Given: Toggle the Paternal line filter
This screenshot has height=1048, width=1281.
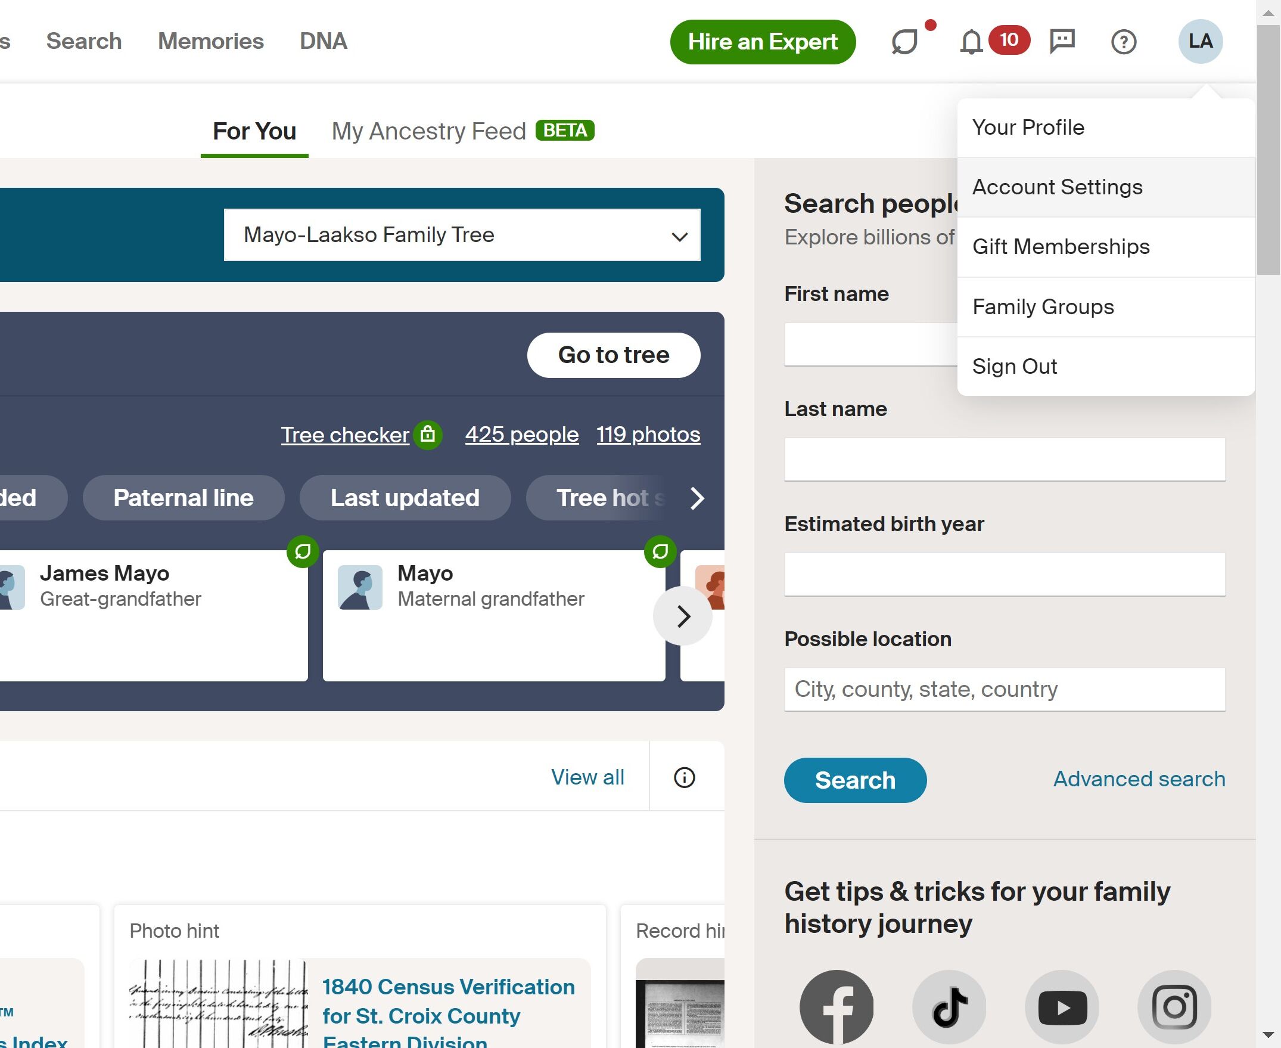Looking at the screenshot, I should click(183, 497).
